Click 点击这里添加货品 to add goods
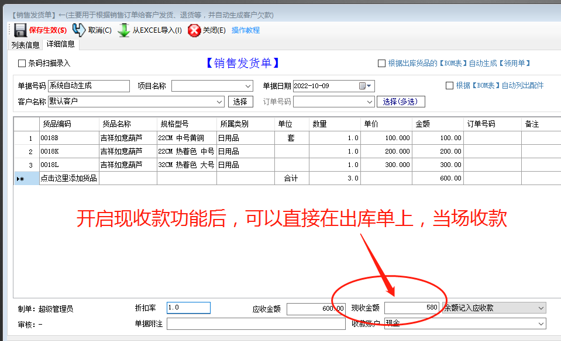561x341 pixels. 70,178
